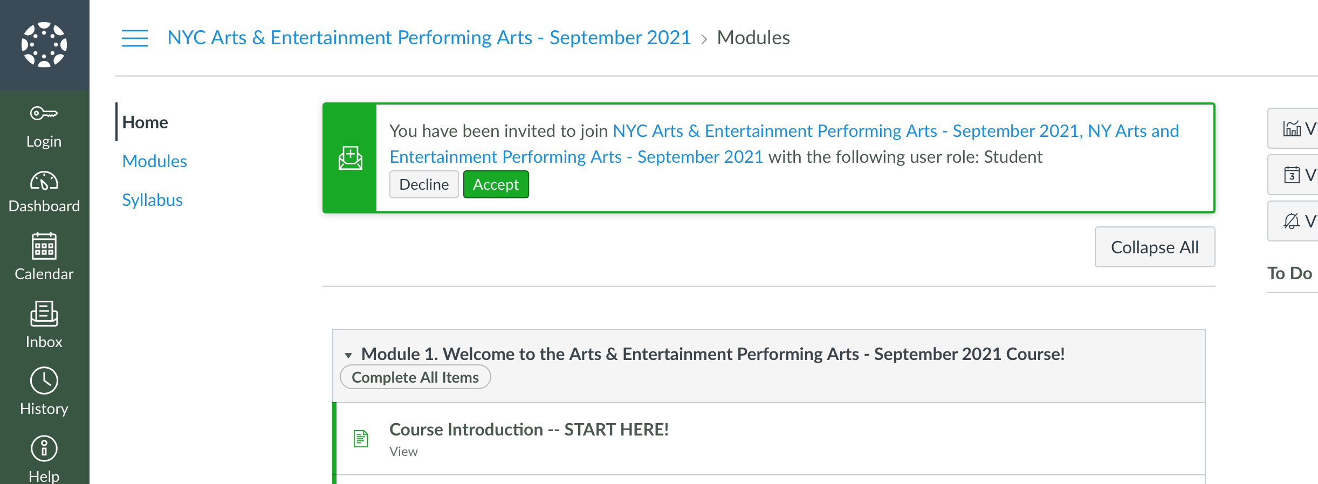Click the Collapse All button
Viewport: 1318px width, 484px height.
pyautogui.click(x=1155, y=247)
